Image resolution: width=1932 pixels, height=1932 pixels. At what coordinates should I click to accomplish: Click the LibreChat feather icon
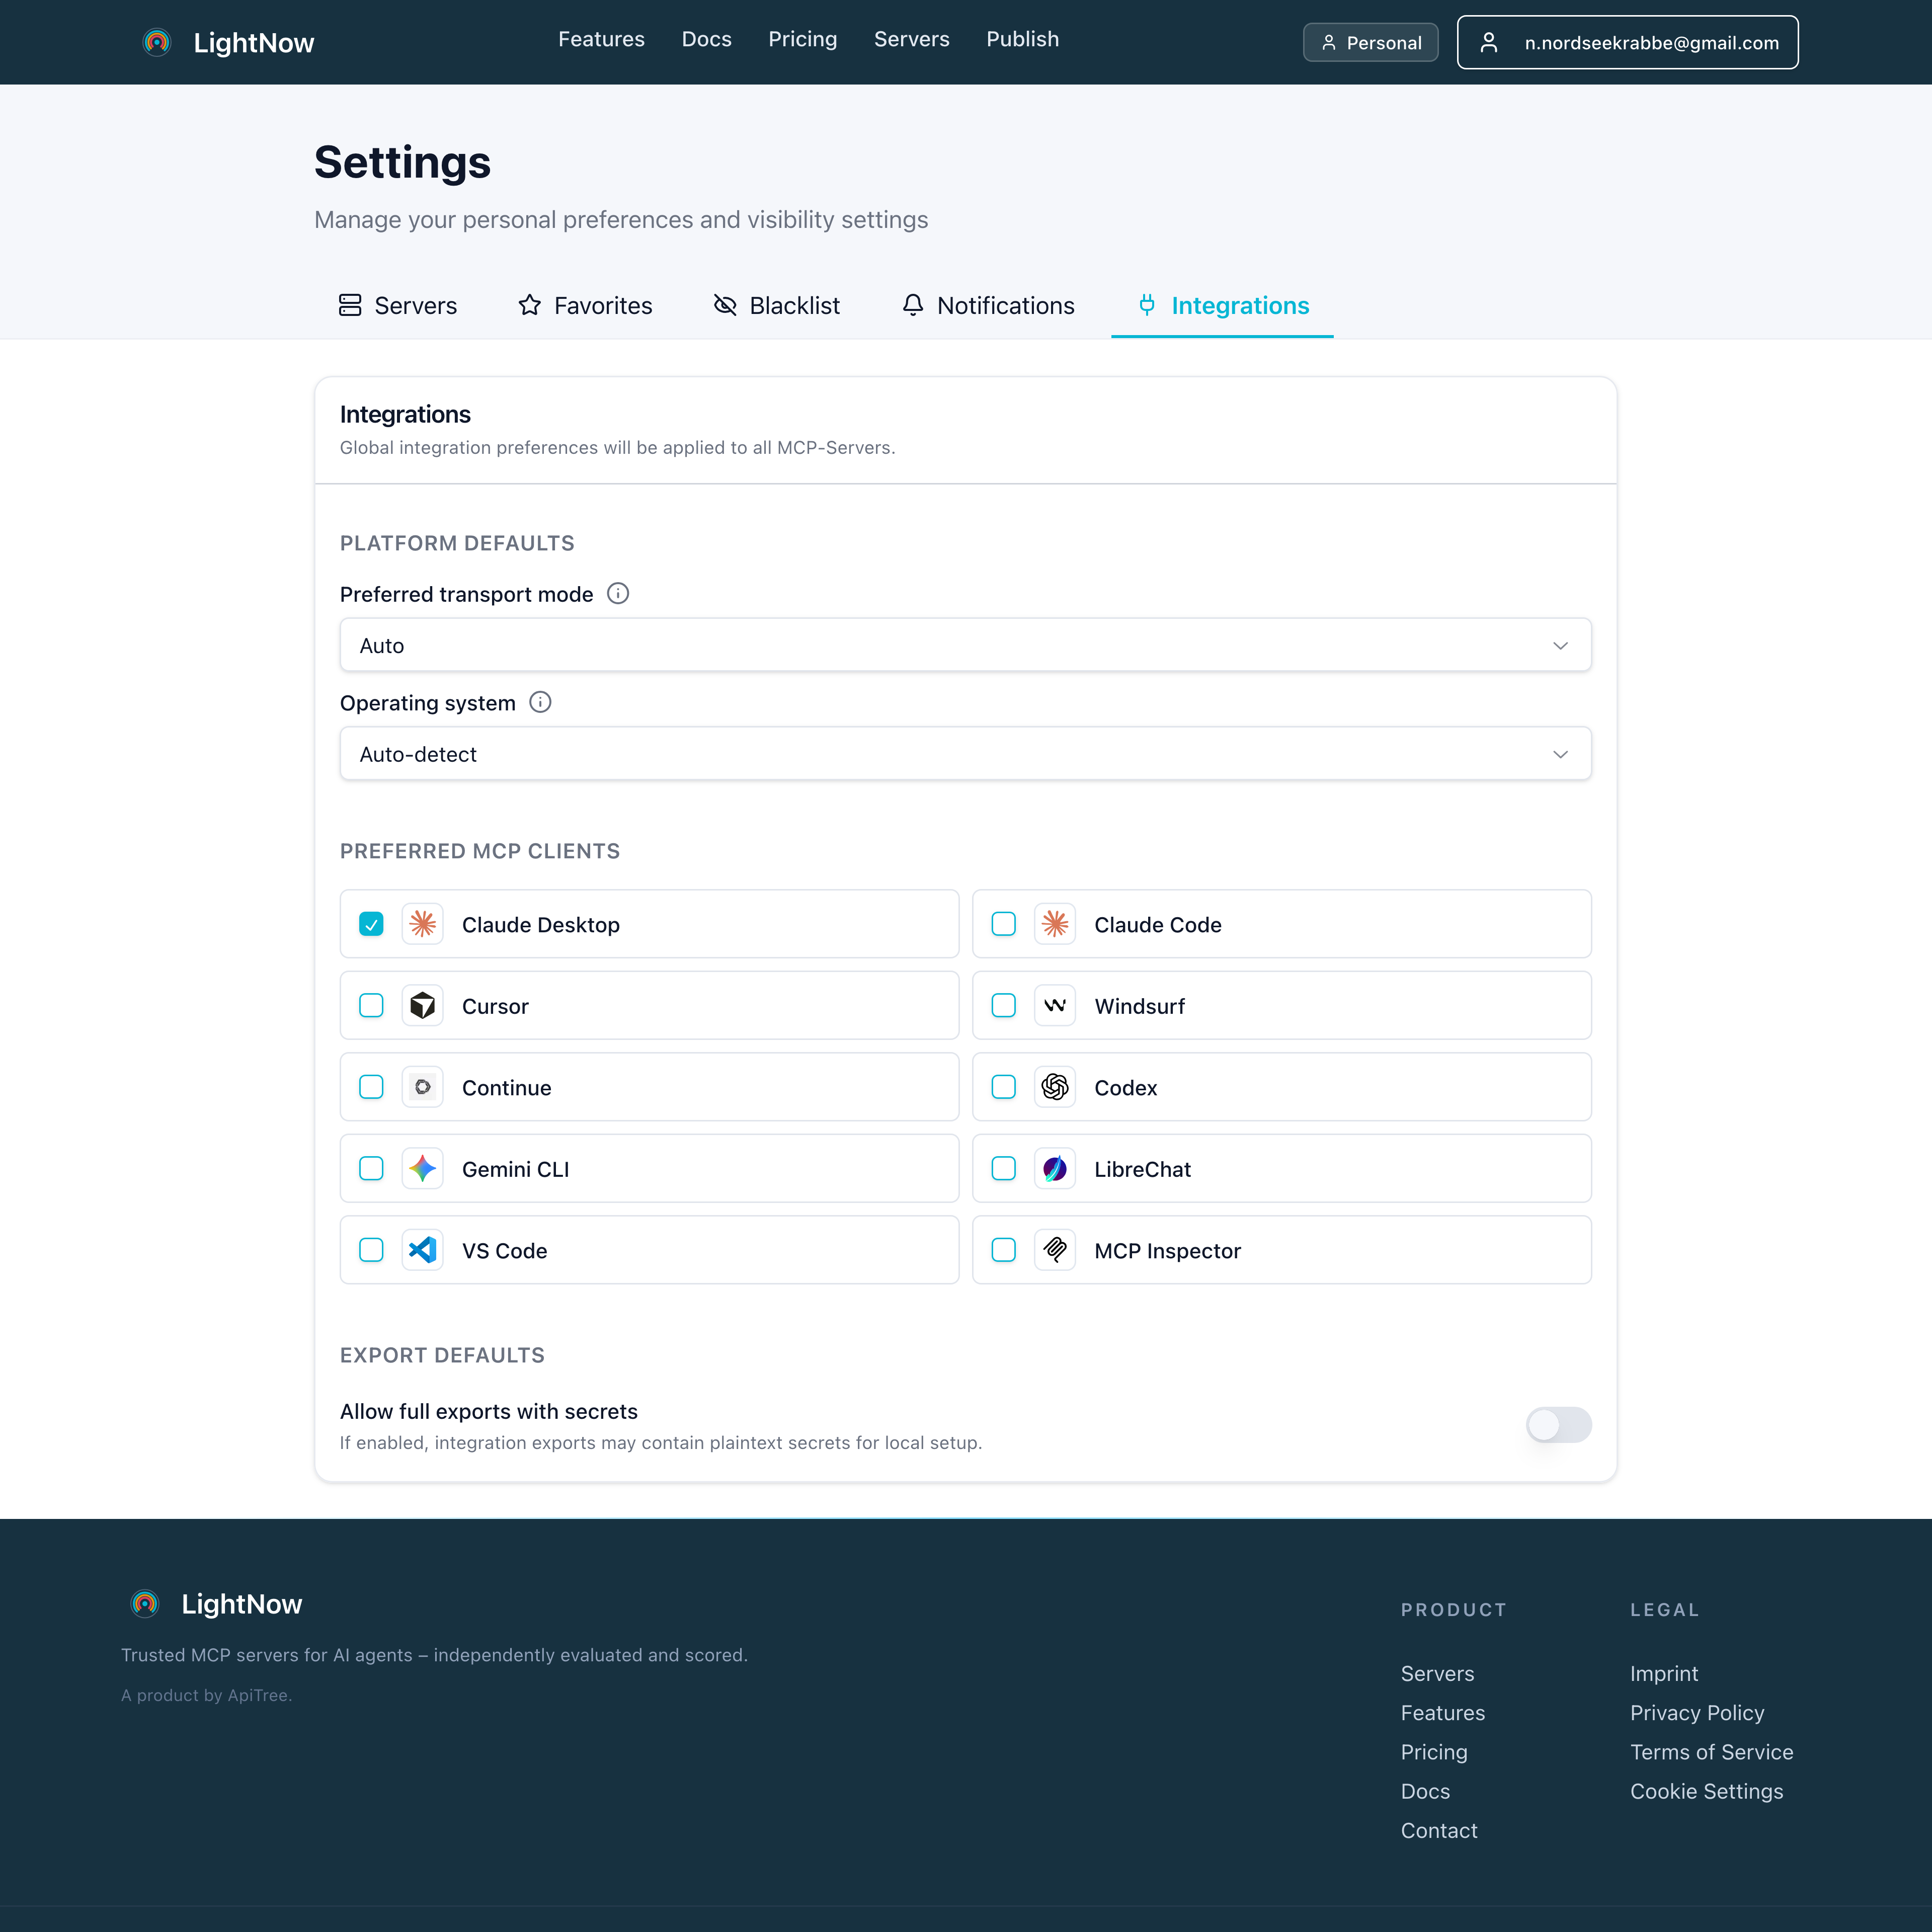[1055, 1168]
